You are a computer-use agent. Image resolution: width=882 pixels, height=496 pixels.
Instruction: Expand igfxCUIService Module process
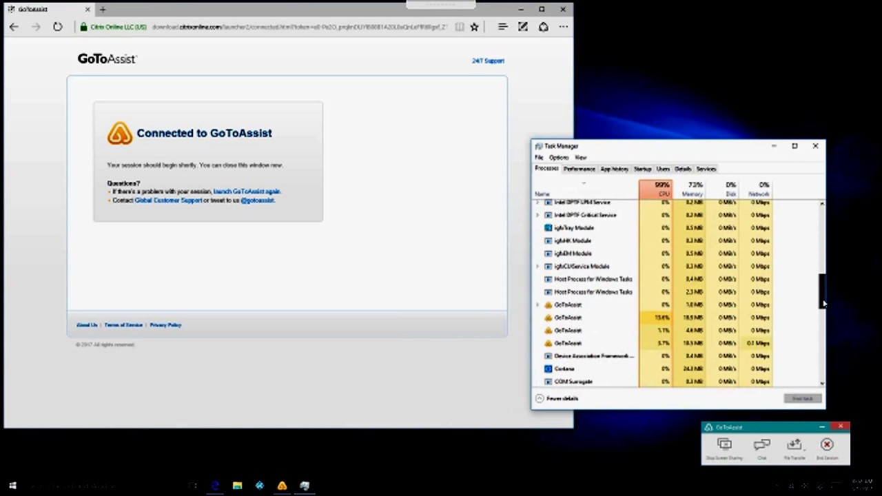point(537,266)
